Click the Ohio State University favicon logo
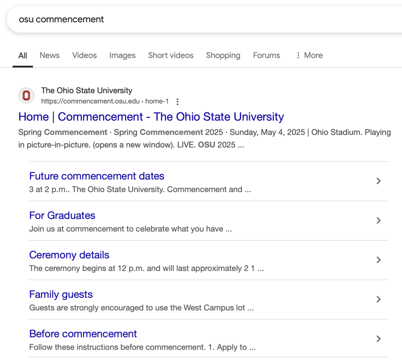This screenshot has width=402, height=363. (26, 95)
